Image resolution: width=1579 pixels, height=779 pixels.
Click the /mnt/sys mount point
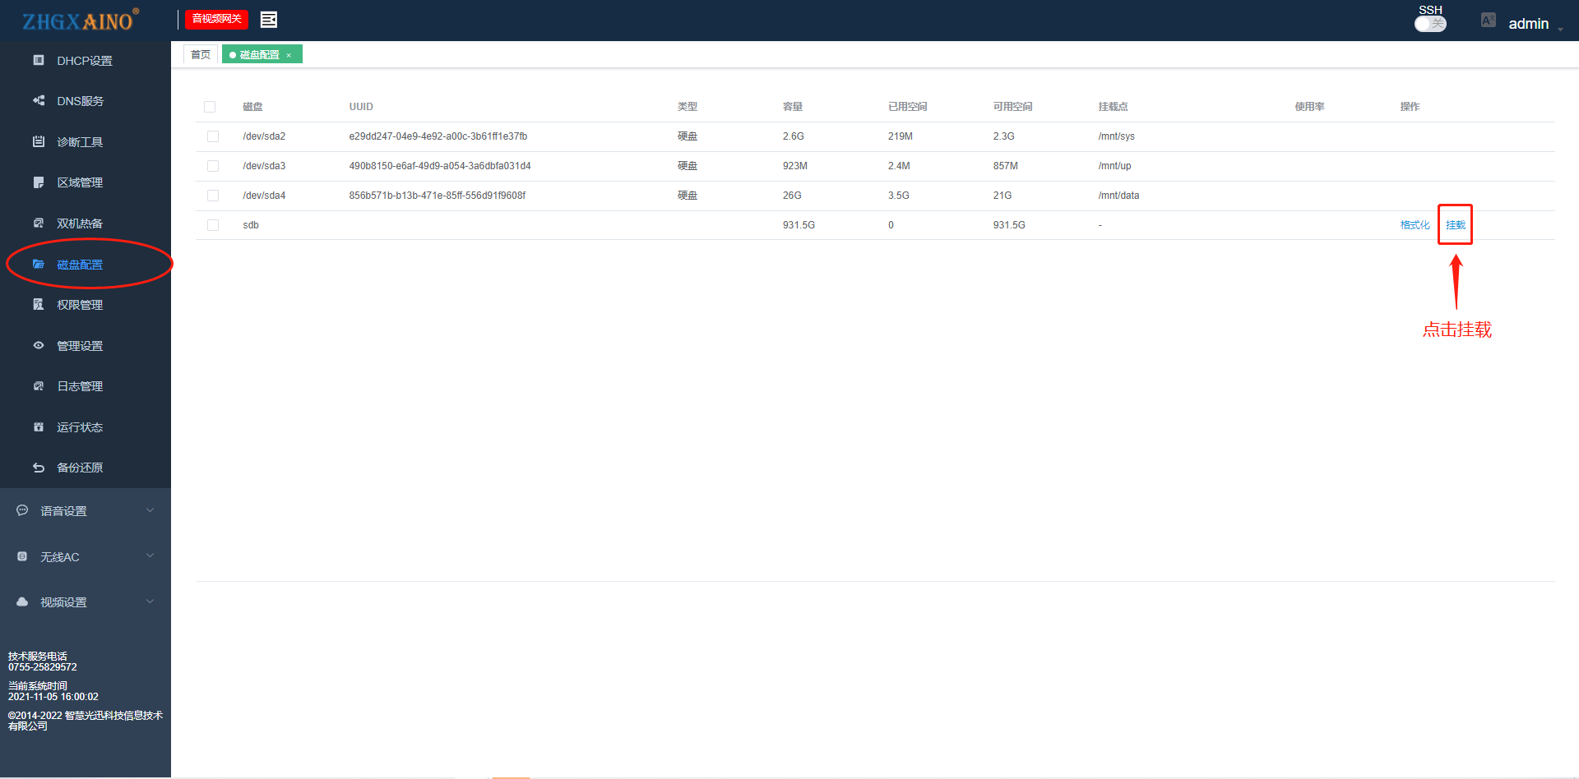(x=1117, y=136)
